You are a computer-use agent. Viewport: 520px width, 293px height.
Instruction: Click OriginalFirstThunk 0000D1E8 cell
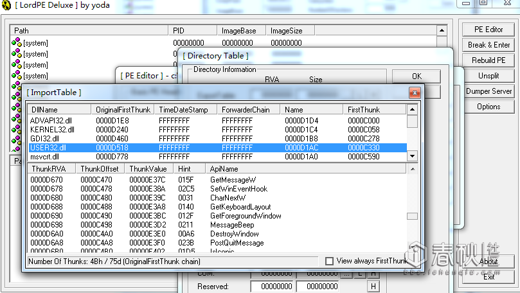pos(112,121)
